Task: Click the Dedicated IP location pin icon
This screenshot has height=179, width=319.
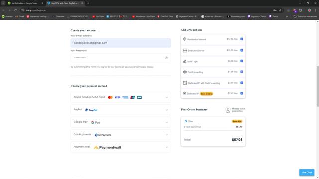Action: coord(184,94)
